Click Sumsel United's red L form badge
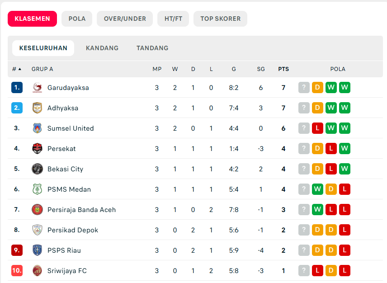The width and height of the screenshot is (387, 283). pyautogui.click(x=317, y=128)
